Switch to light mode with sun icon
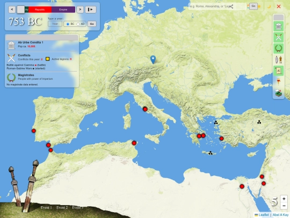The width and height of the screenshot is (290, 218). tap(259, 6)
